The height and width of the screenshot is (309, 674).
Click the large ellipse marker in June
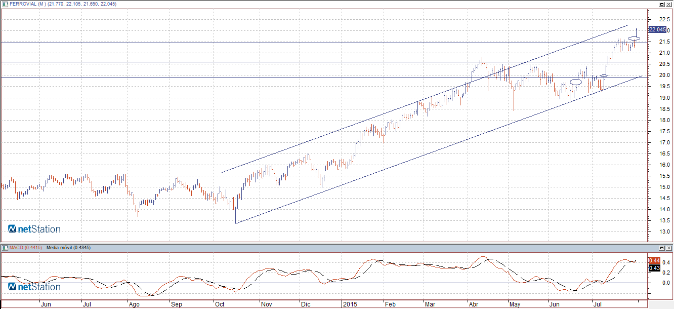click(x=576, y=82)
